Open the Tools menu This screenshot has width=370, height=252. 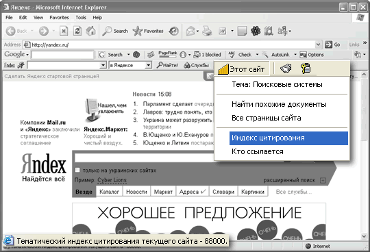pos(81,17)
